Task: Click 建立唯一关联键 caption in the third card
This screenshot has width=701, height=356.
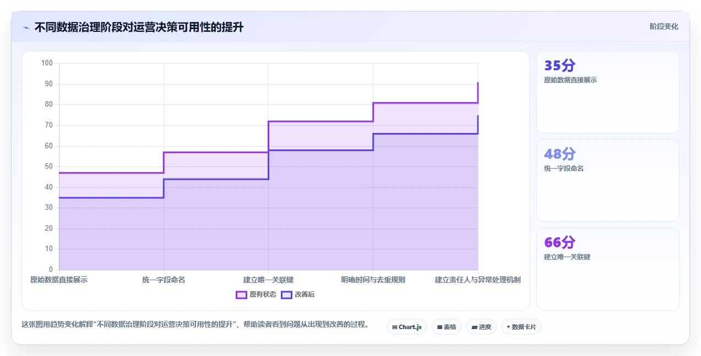Action: 567,257
